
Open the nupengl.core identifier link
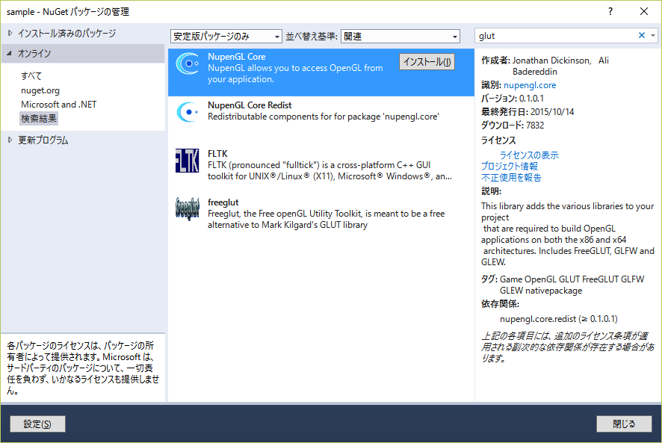click(530, 85)
